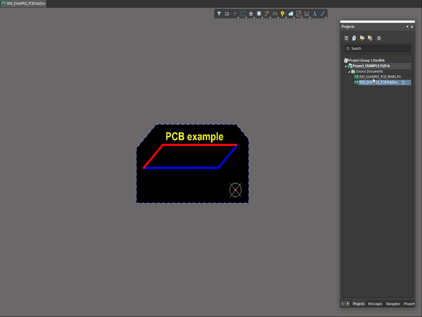
Task: Open the Selection Filter tool
Action: (219, 14)
